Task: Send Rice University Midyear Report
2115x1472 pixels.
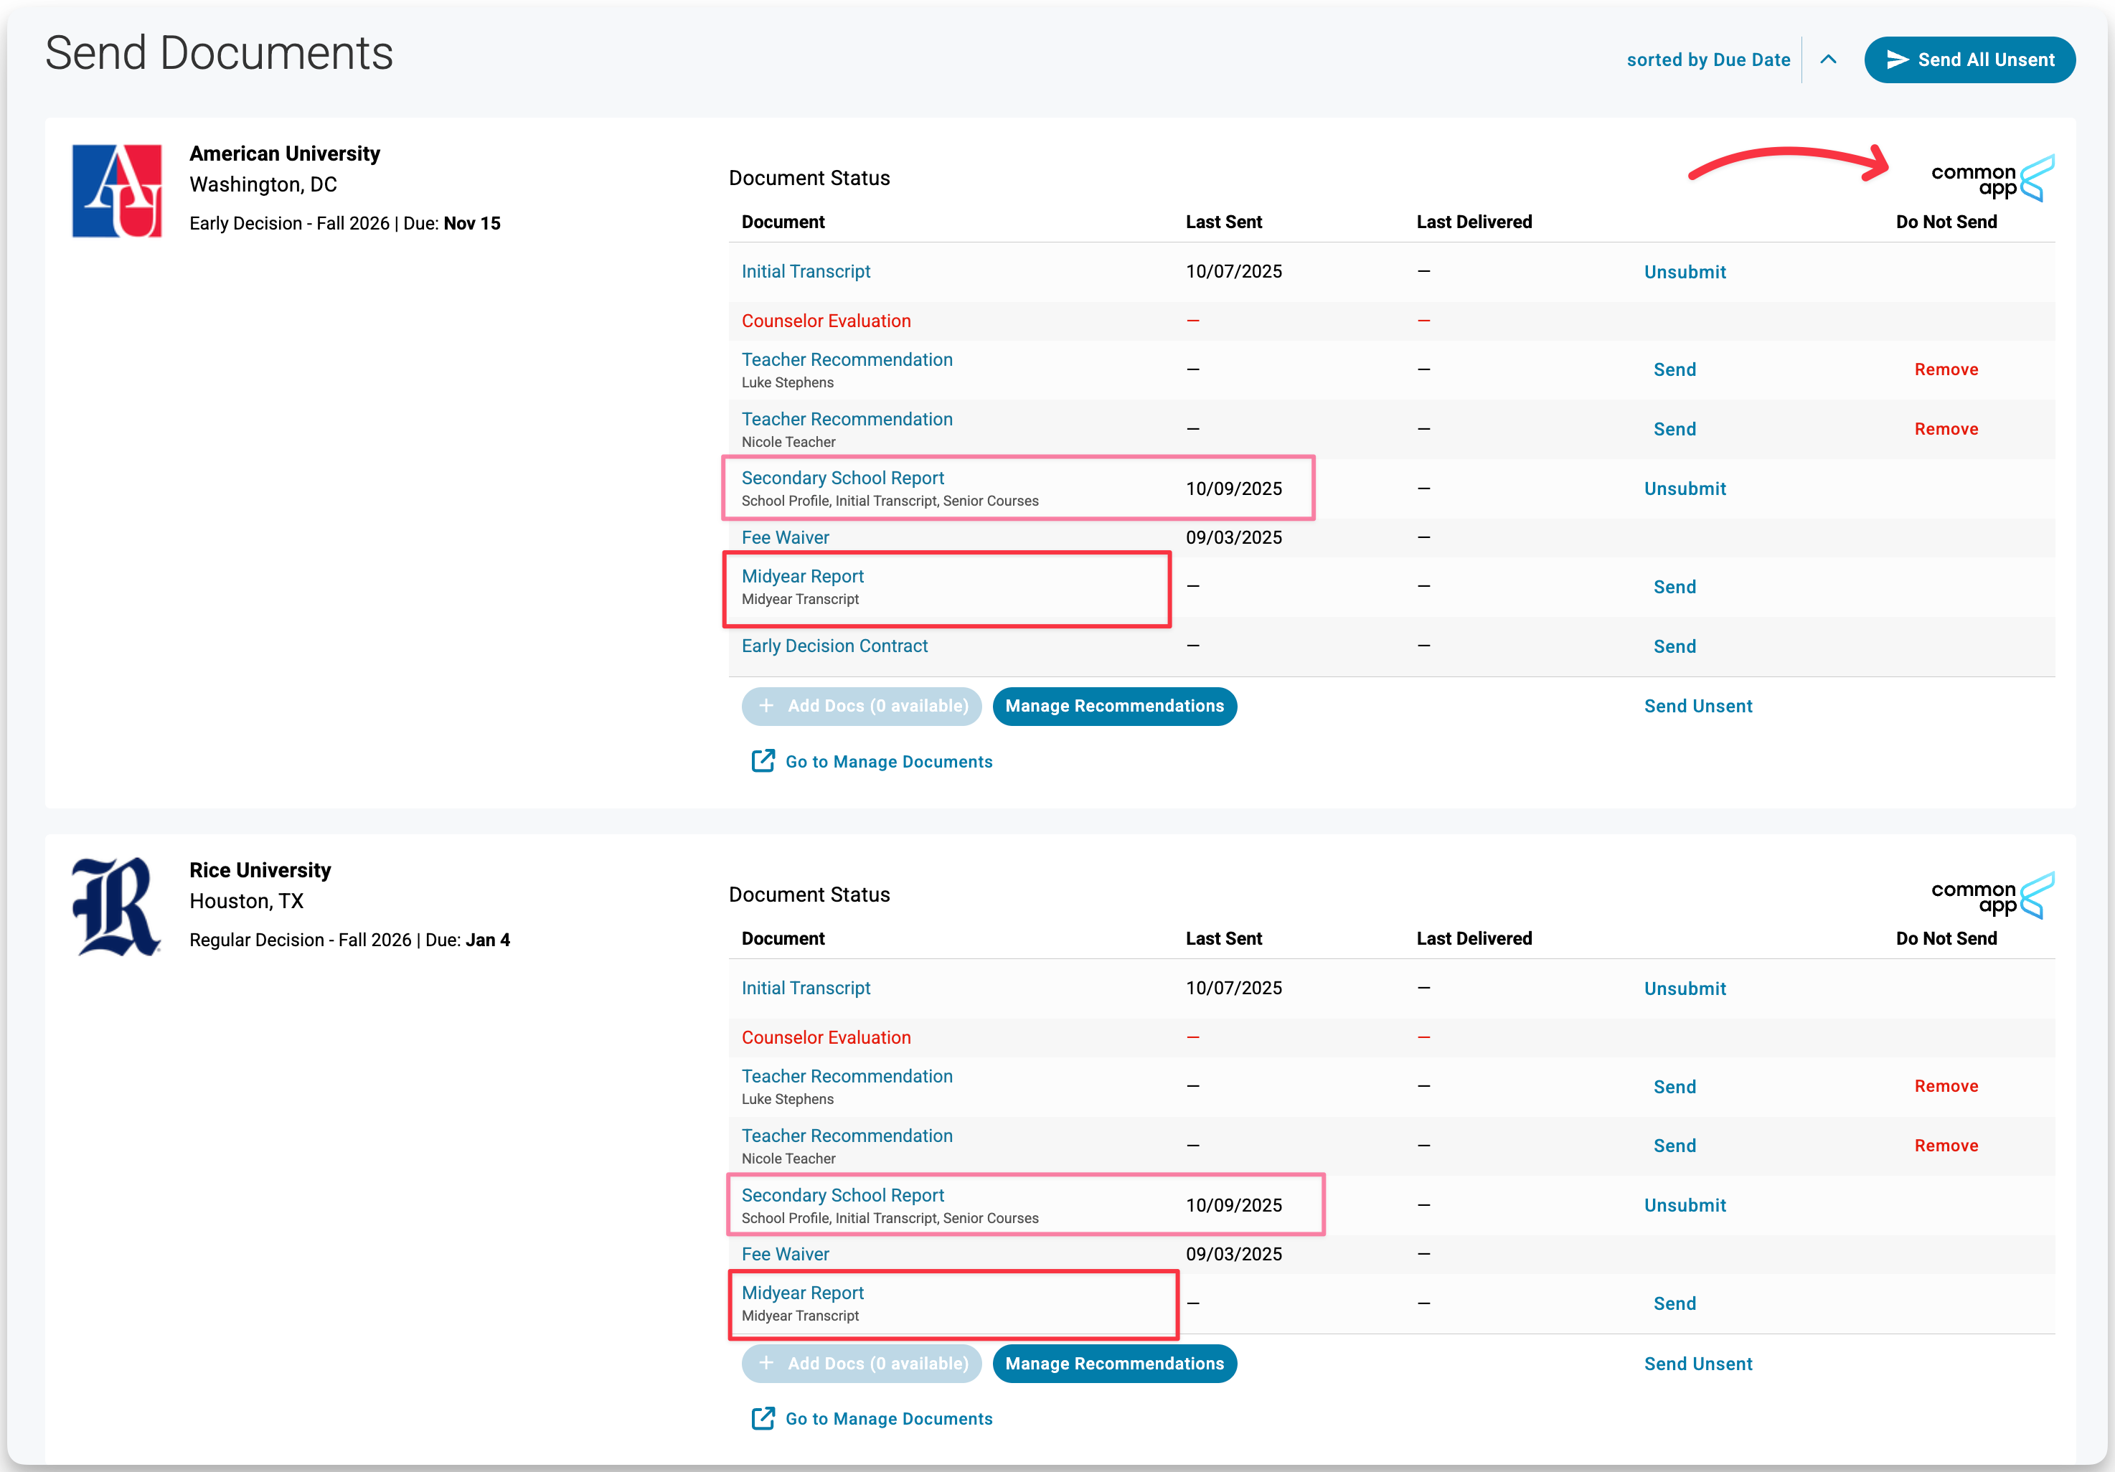Action: pyautogui.click(x=1674, y=1303)
